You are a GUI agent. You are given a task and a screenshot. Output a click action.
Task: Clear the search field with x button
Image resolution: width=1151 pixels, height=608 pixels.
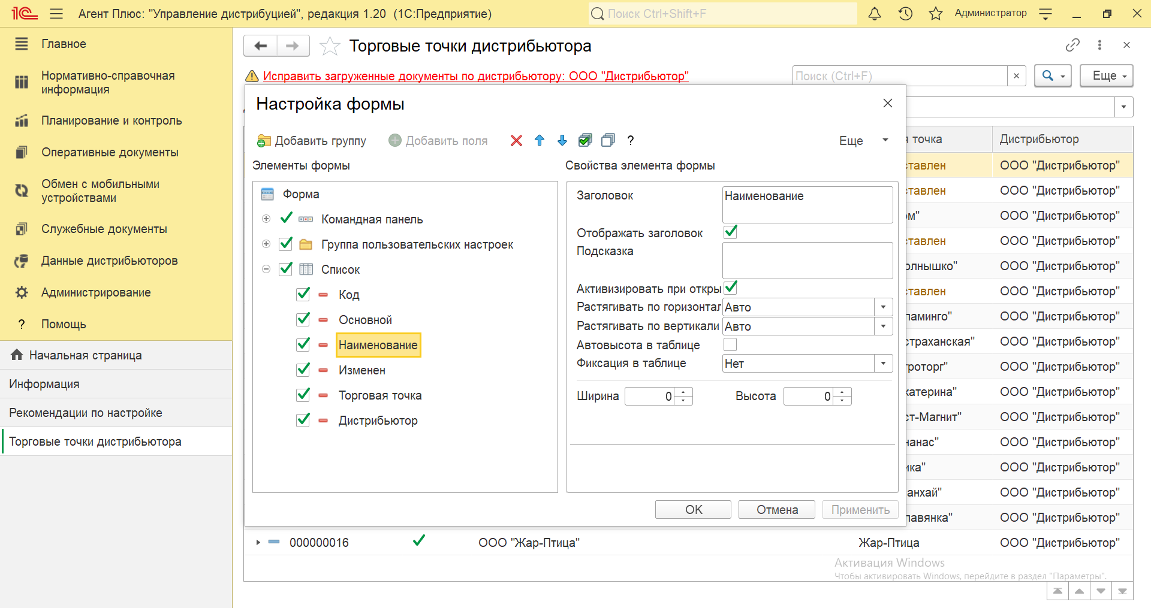pyautogui.click(x=1016, y=76)
